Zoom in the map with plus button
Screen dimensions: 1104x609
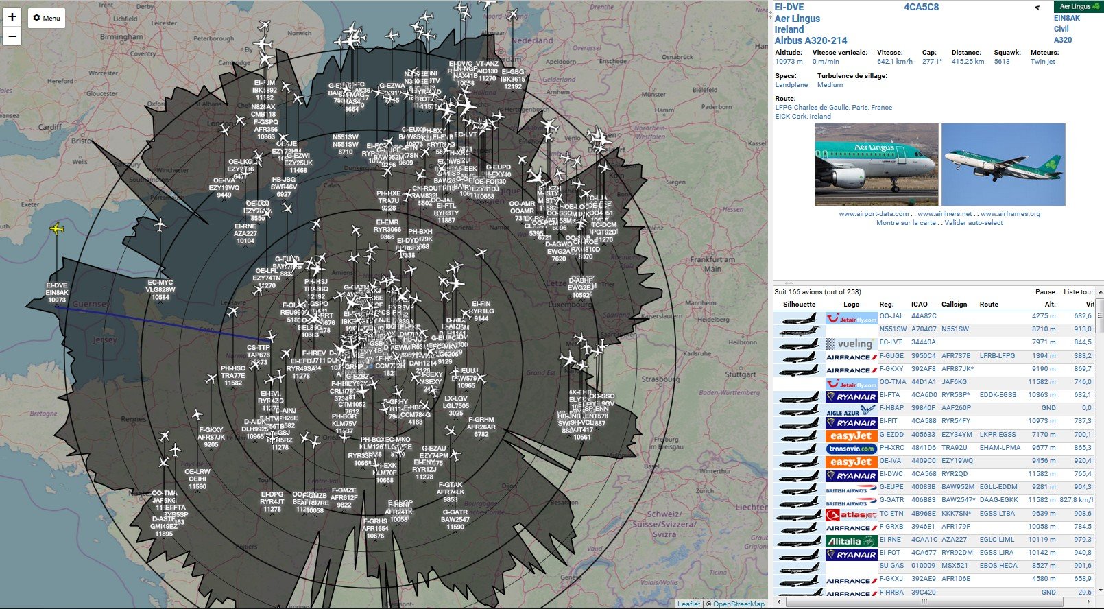[x=12, y=17]
